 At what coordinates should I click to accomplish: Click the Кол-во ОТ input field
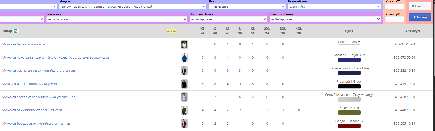click(x=394, y=6)
